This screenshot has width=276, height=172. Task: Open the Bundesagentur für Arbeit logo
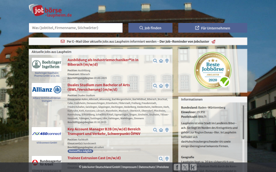point(46,162)
